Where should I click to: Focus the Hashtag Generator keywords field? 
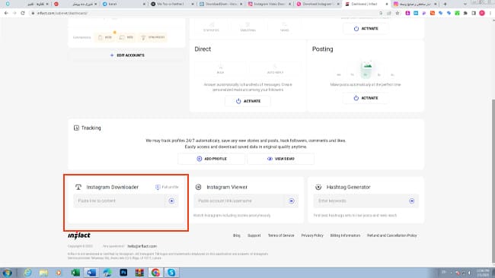359,201
